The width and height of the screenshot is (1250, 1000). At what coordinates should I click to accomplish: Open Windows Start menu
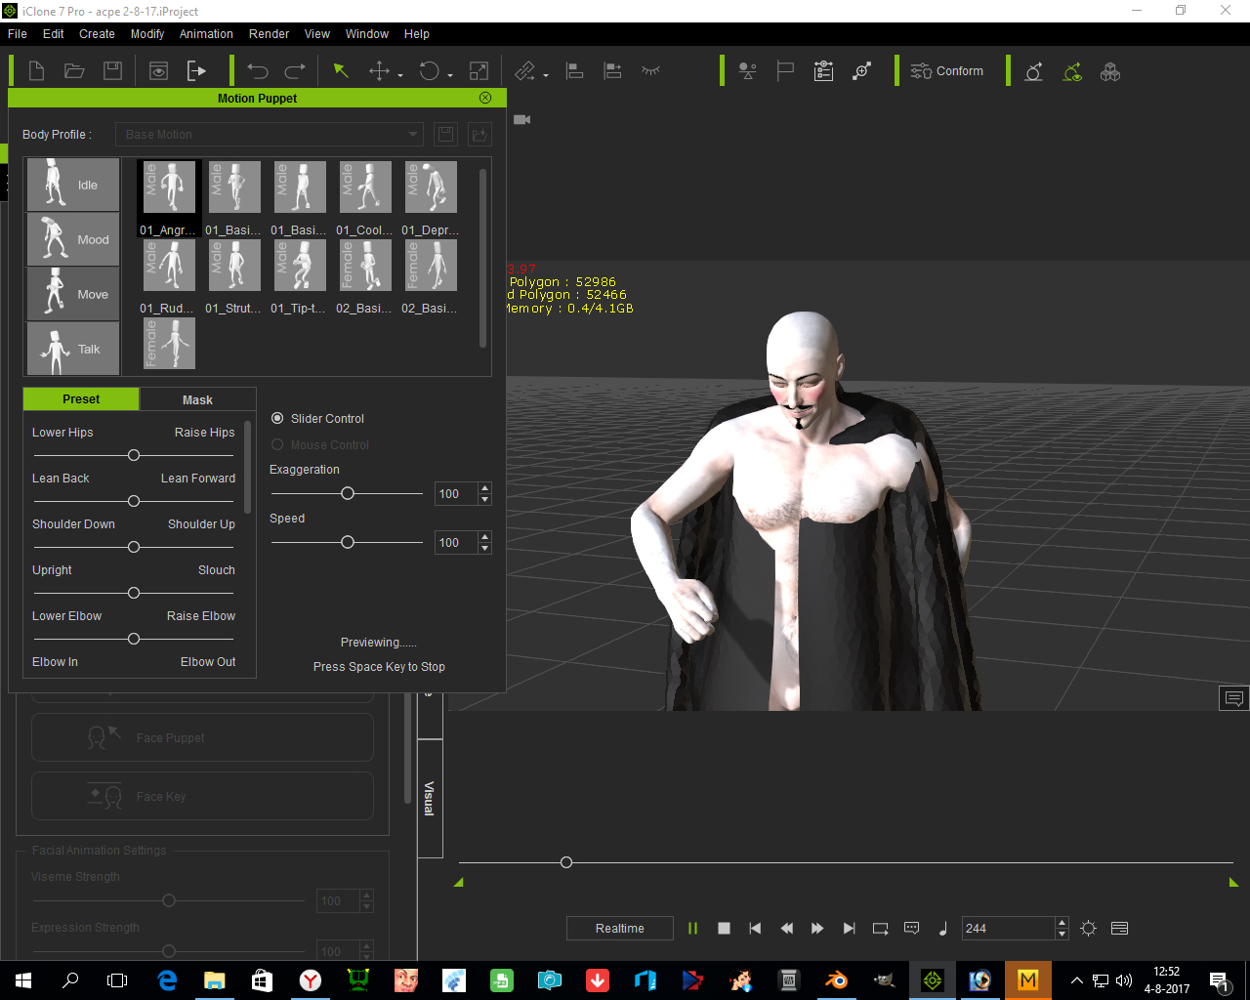(x=23, y=980)
